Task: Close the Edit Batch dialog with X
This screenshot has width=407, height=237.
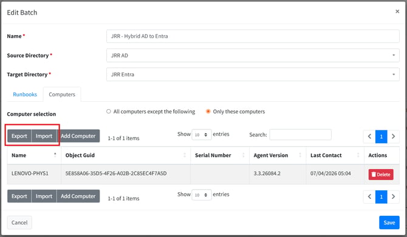Action: point(397,12)
